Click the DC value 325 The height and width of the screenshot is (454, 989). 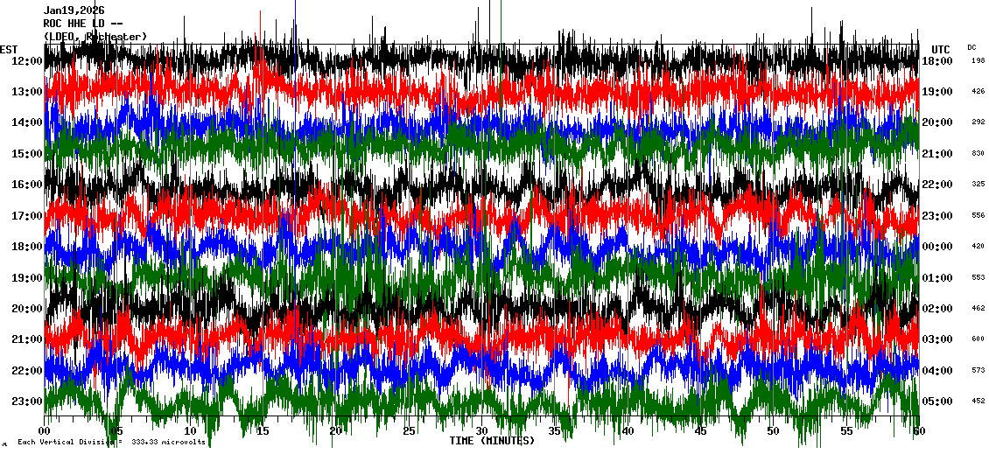[x=978, y=184]
